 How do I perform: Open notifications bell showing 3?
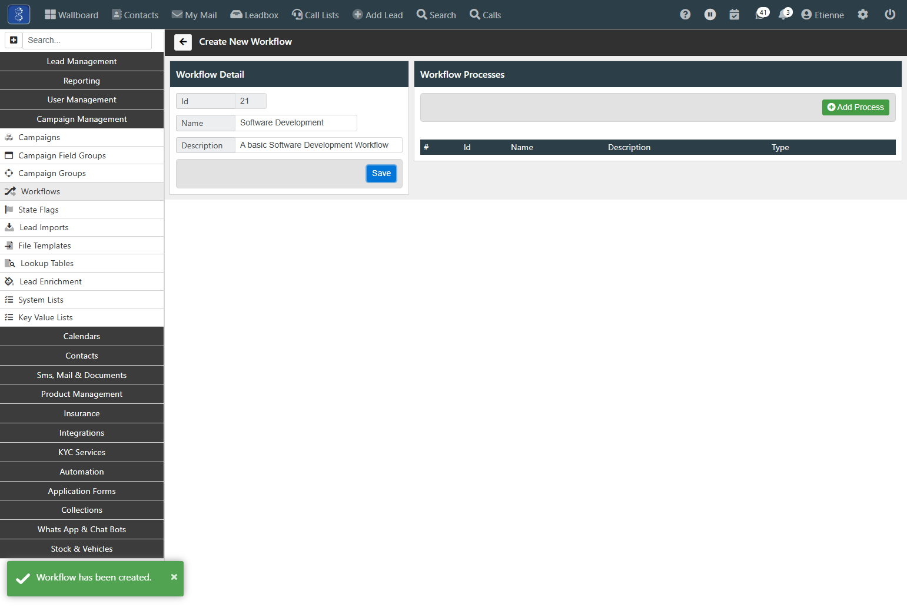tap(785, 14)
